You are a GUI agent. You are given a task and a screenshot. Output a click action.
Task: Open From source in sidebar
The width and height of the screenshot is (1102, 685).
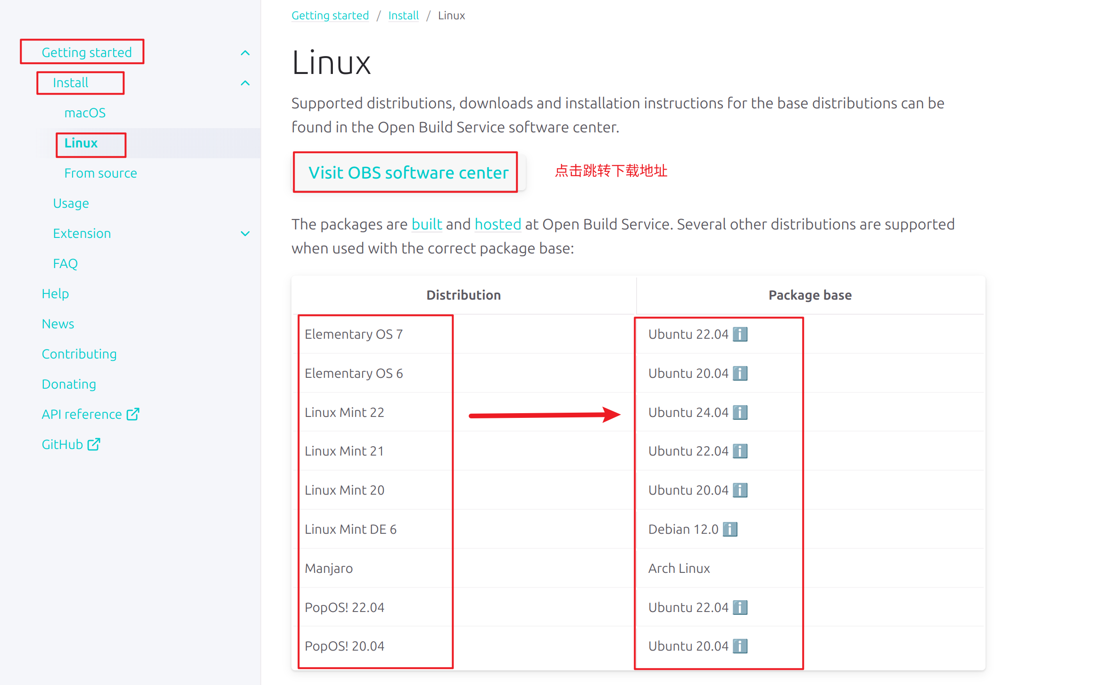(x=100, y=173)
